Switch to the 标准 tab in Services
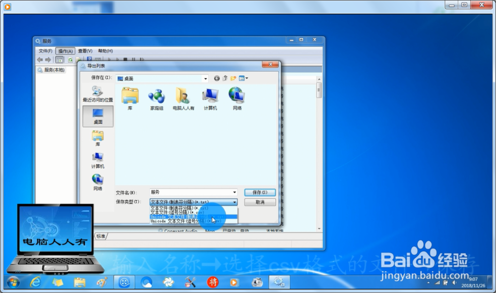Image resolution: width=496 pixels, height=293 pixels. 101,236
